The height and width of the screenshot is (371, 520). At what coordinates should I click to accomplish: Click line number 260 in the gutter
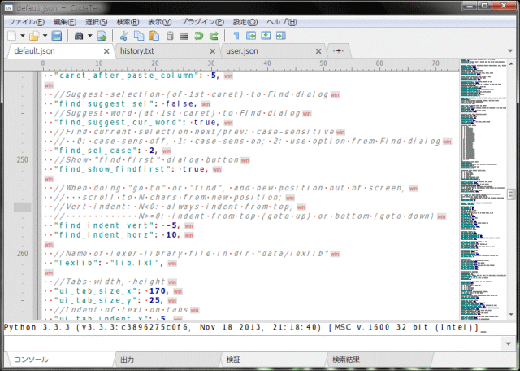click(x=23, y=253)
